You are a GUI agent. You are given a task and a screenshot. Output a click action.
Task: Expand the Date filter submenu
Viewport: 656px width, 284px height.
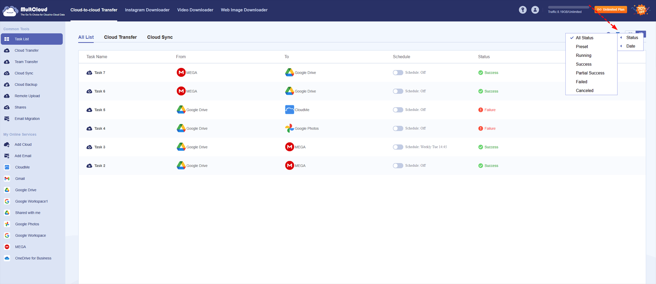(630, 46)
